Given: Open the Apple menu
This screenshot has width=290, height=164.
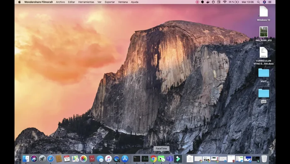Looking at the screenshot, I should pos(19,2).
